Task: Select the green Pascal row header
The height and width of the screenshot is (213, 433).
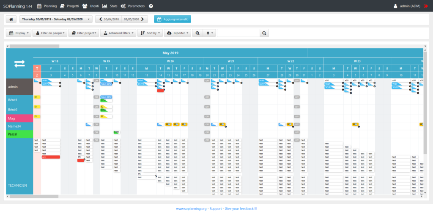Action: click(19, 134)
